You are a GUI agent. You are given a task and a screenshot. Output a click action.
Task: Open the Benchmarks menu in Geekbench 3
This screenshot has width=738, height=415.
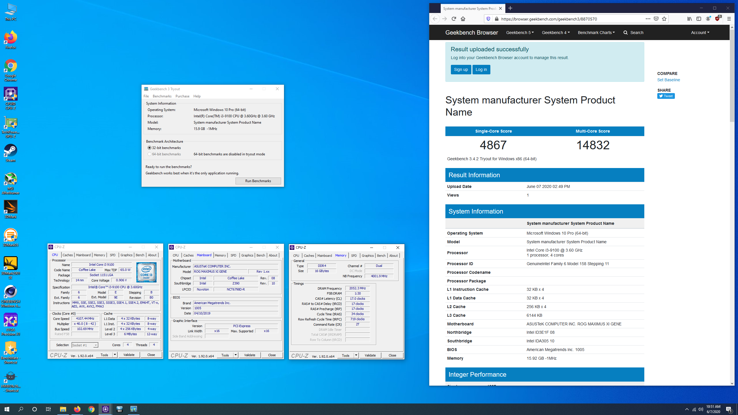pyautogui.click(x=162, y=96)
